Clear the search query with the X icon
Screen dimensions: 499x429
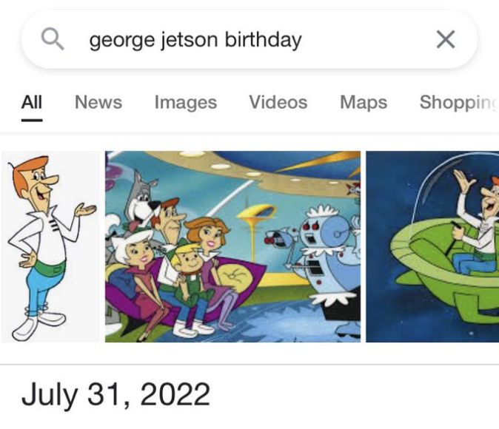pos(445,38)
